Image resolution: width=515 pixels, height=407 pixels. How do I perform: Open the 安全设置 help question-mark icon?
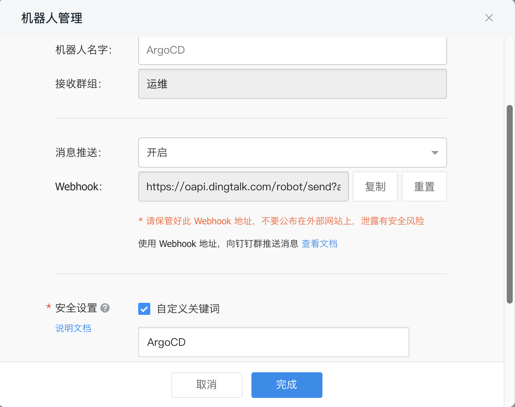pos(105,308)
